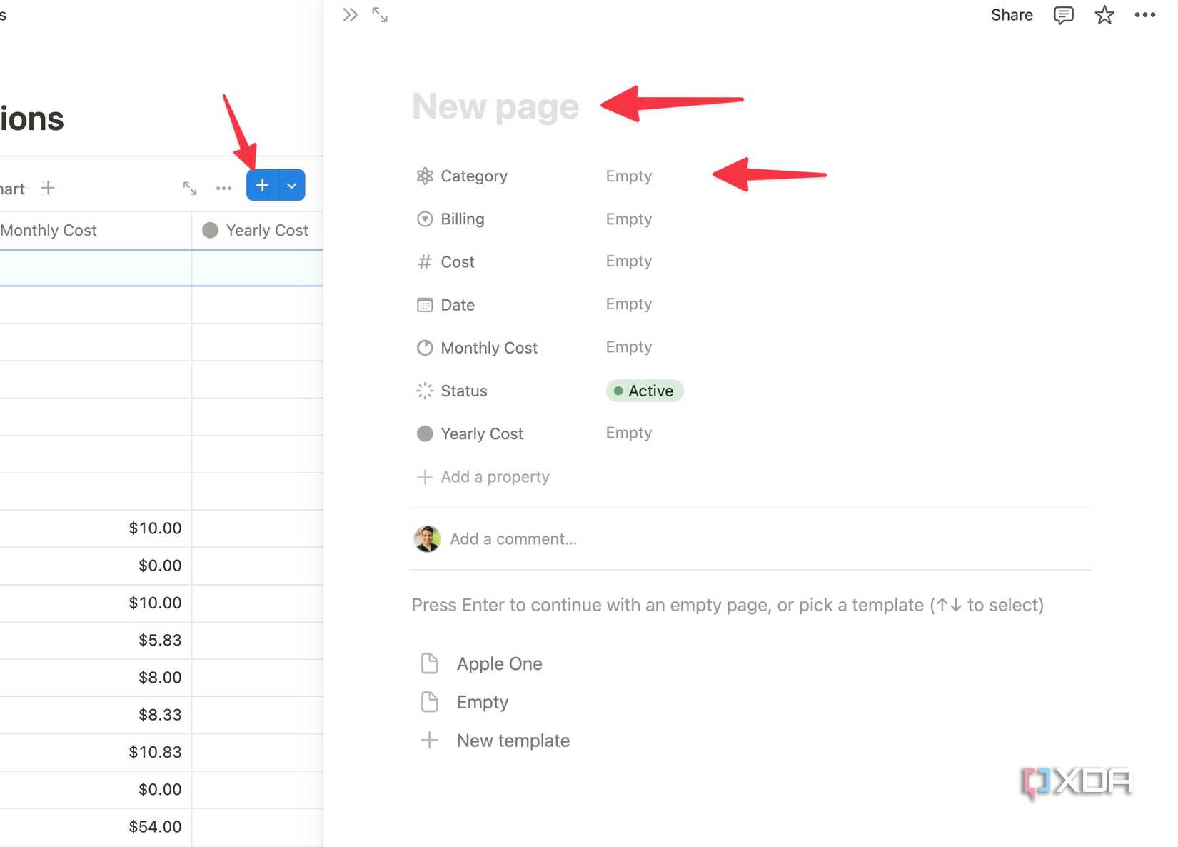The height and width of the screenshot is (847, 1178).
Task: Favorite this page using the star icon
Action: (x=1104, y=14)
